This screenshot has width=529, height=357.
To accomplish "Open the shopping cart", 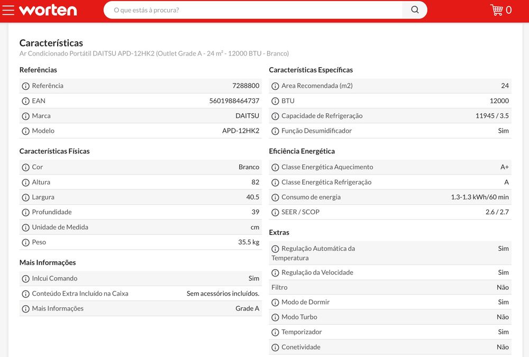I will coord(500,10).
